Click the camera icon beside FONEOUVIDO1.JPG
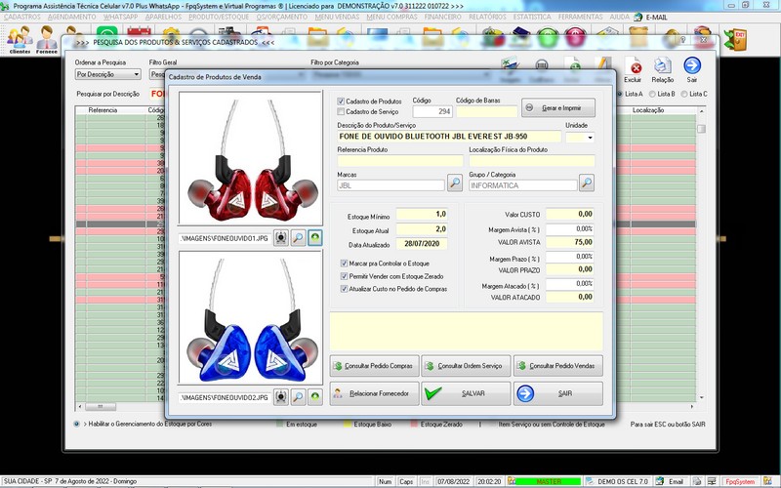 280,237
